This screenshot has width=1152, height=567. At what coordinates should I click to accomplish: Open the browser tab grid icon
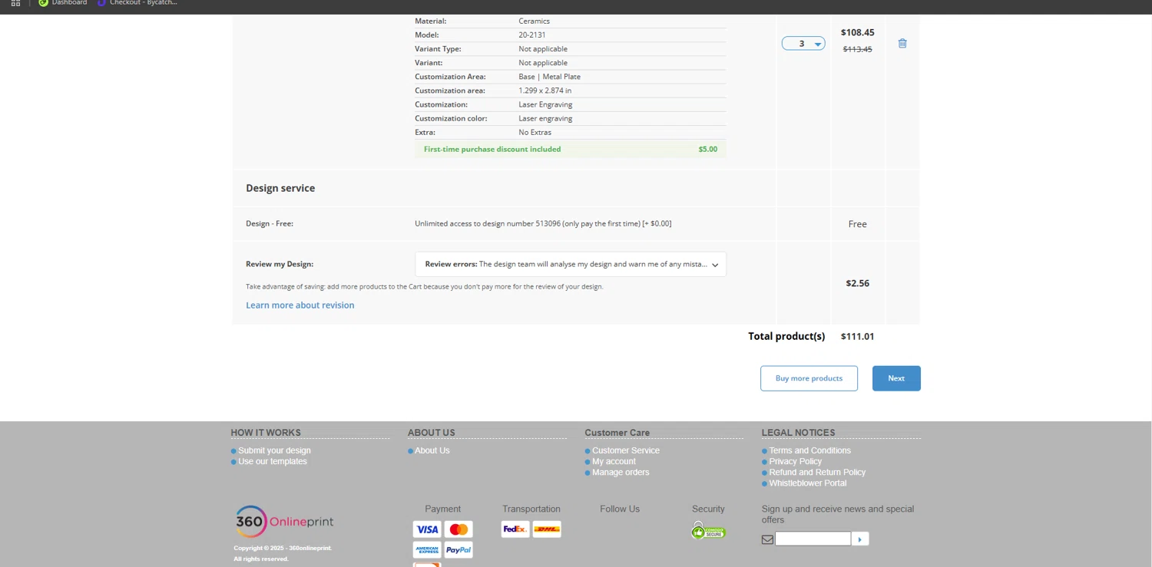(15, 3)
